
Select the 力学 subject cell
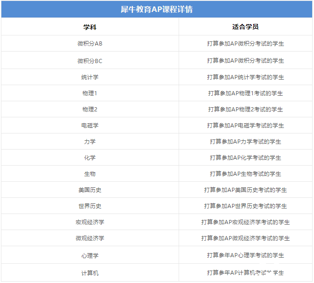[x=90, y=142]
